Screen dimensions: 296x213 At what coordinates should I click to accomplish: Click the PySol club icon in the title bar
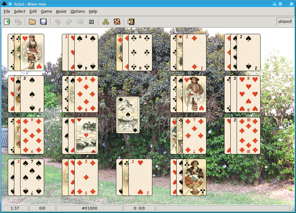coord(4,4)
